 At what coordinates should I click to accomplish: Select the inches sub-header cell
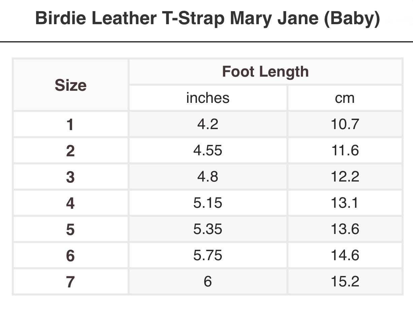208,98
